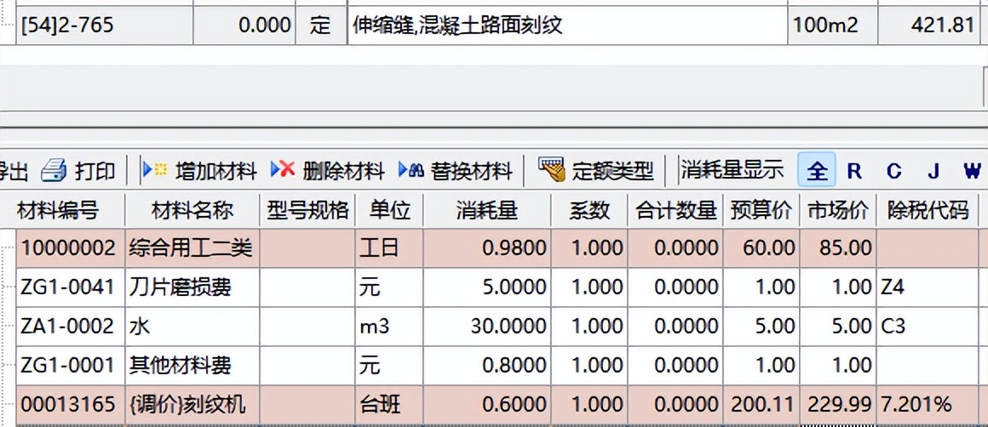Click the 增加材料 add-material icon
988x427 pixels.
point(156,170)
